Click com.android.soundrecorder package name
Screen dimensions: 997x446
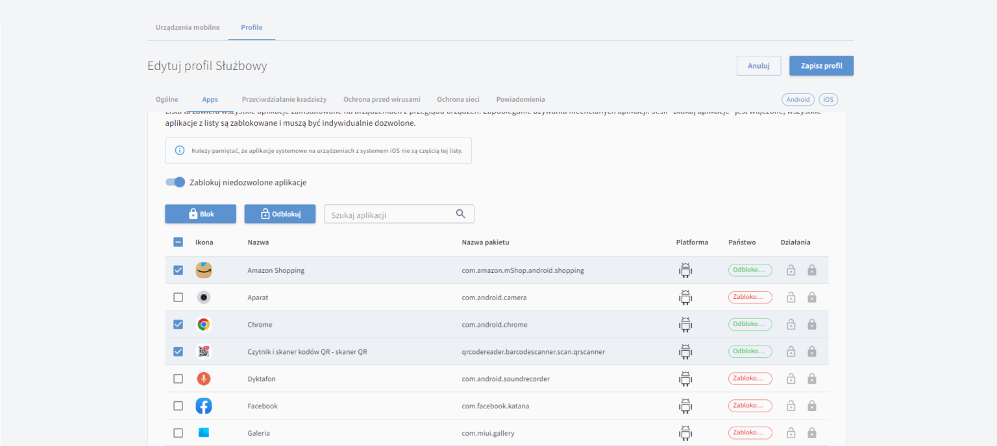(506, 379)
